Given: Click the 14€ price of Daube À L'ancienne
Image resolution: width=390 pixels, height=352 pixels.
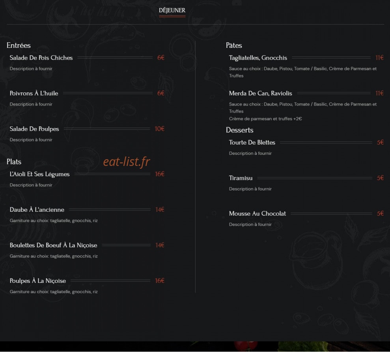Looking at the screenshot, I should (160, 210).
